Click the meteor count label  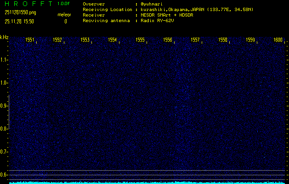64,15
